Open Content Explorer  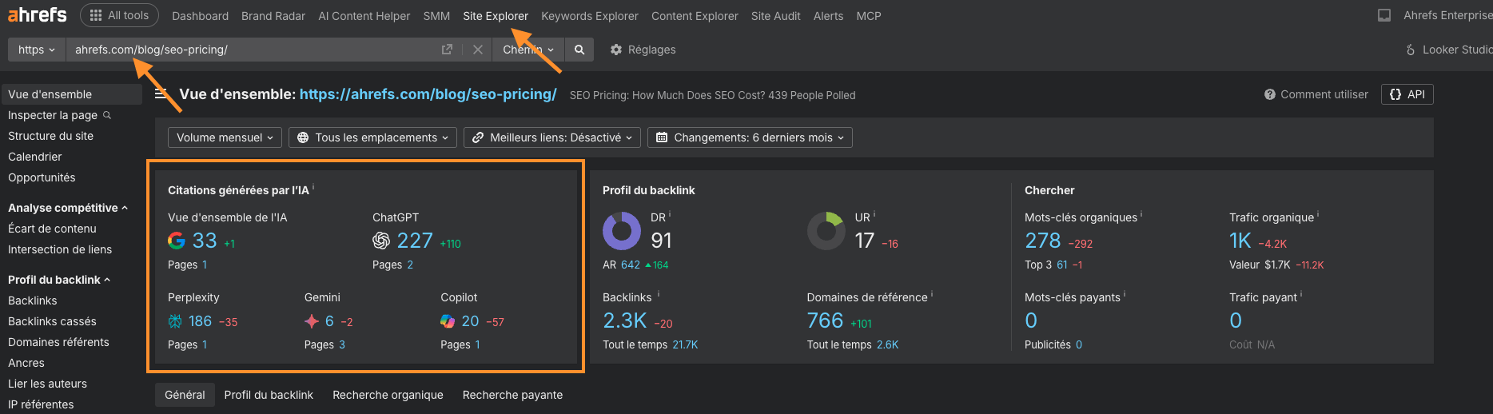click(695, 16)
